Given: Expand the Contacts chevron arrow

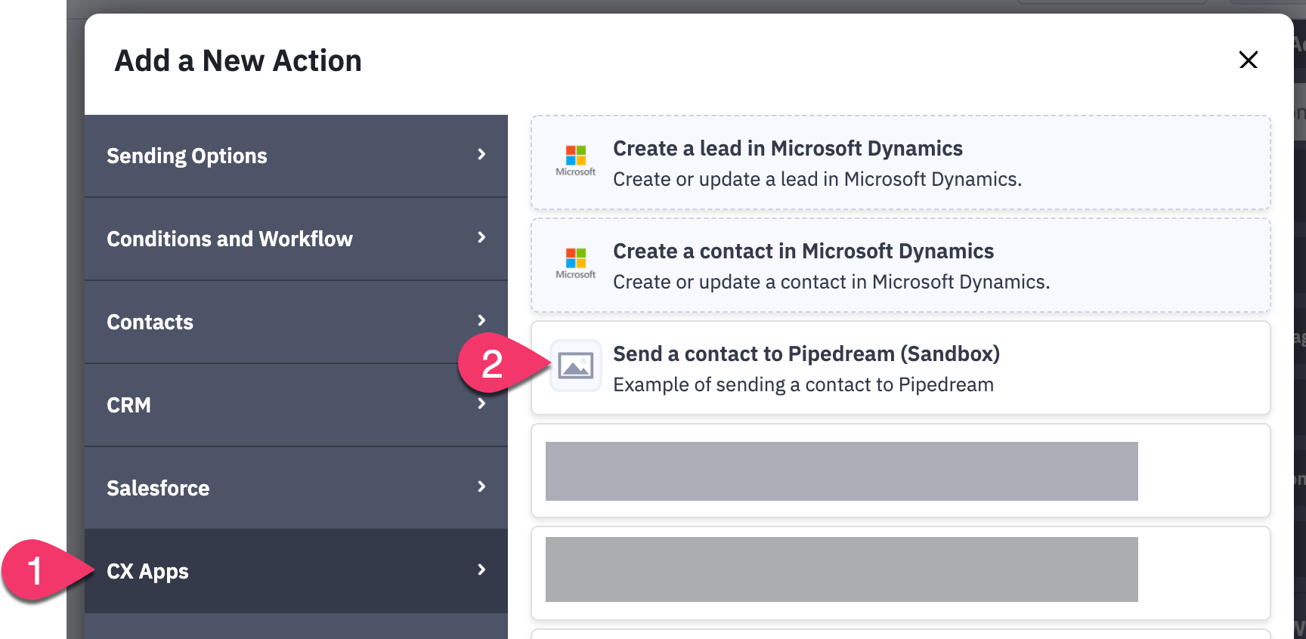Looking at the screenshot, I should coord(481,320).
